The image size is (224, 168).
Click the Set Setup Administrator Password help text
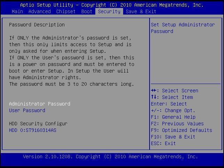point(183,28)
